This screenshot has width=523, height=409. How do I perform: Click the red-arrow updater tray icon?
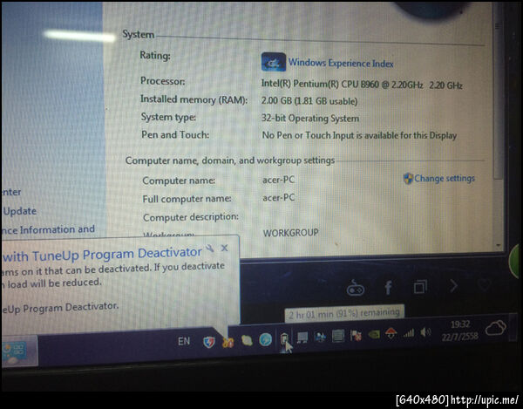pyautogui.click(x=391, y=333)
